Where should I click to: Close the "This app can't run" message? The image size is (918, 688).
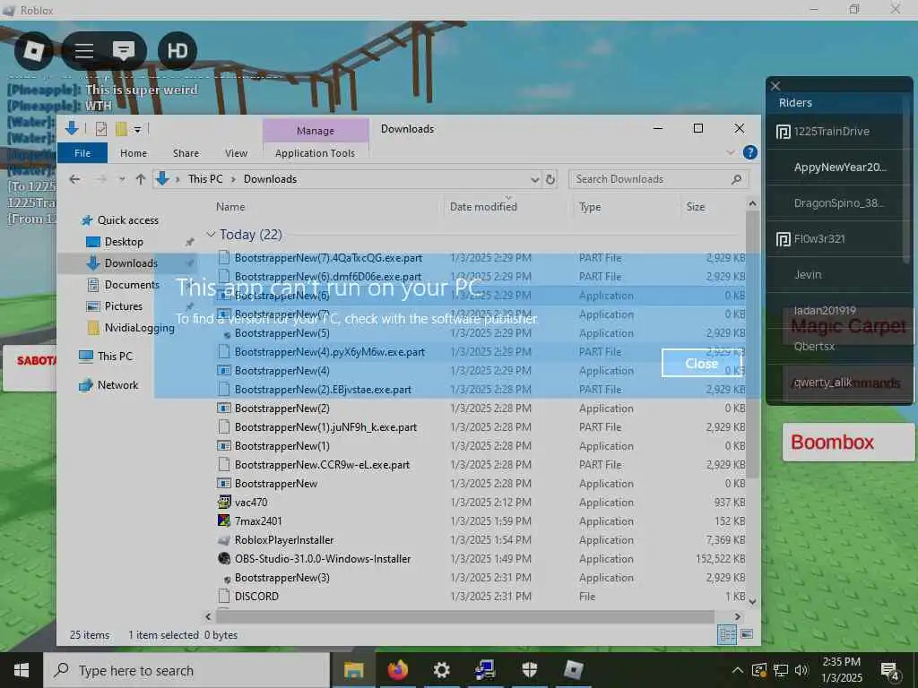(x=701, y=364)
